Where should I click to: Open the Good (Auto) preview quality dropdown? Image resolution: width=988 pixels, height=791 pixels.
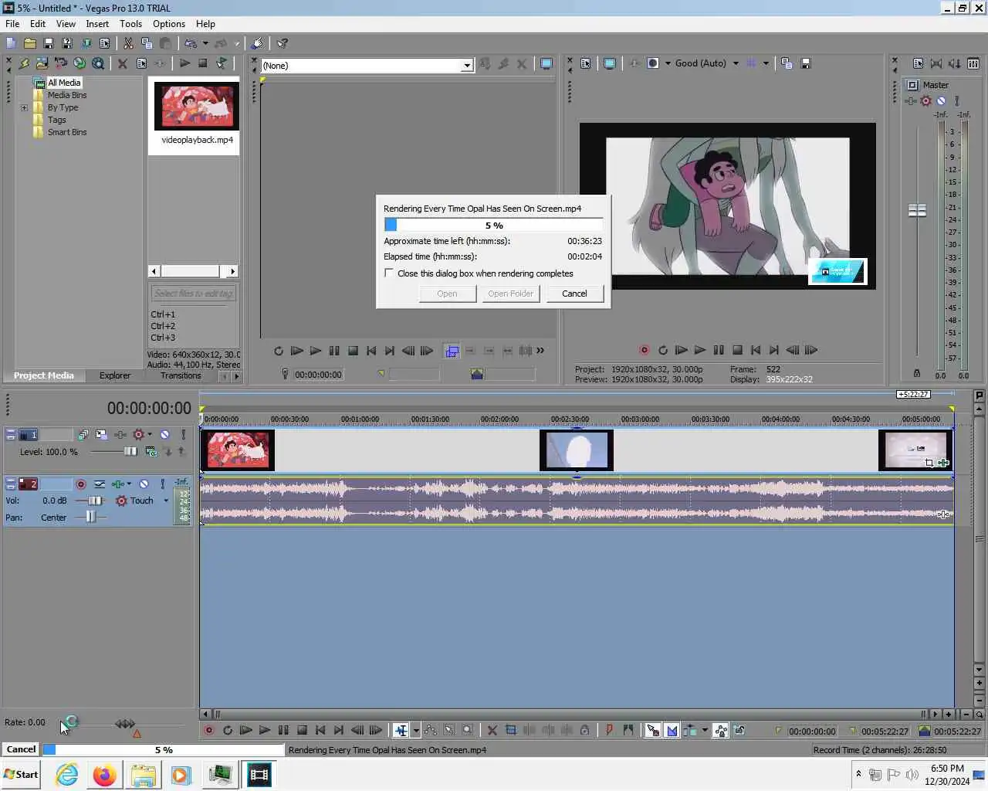(736, 63)
